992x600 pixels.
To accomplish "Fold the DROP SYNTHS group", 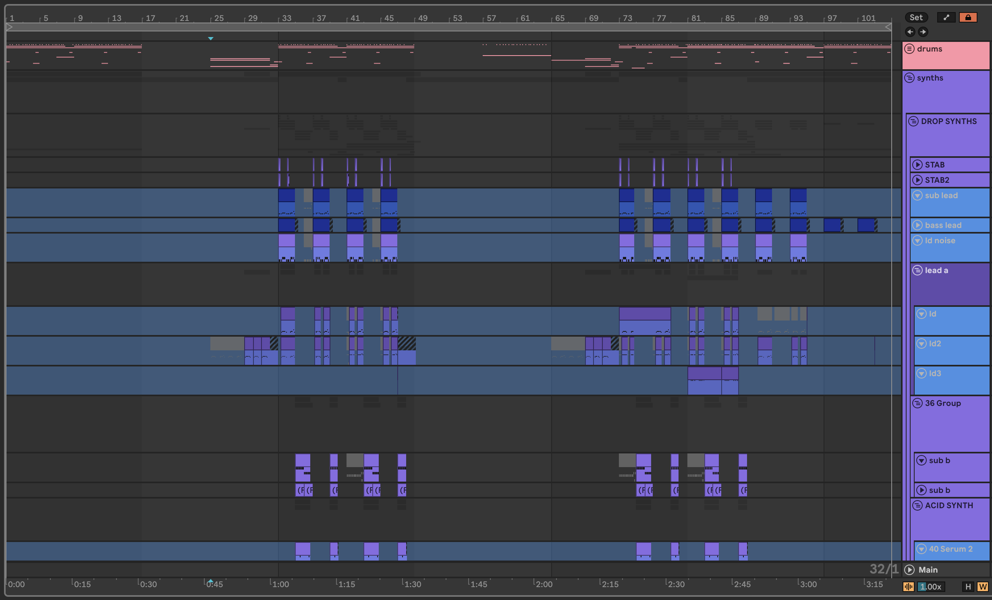I will pyautogui.click(x=913, y=121).
